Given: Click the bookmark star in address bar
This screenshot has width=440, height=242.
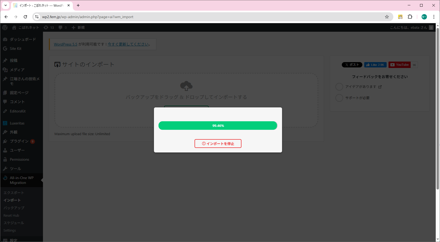Looking at the screenshot, I should click(387, 17).
